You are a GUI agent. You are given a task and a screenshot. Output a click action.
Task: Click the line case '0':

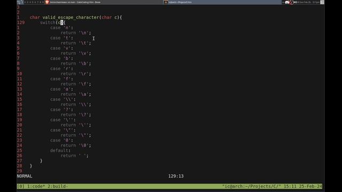click(x=62, y=140)
